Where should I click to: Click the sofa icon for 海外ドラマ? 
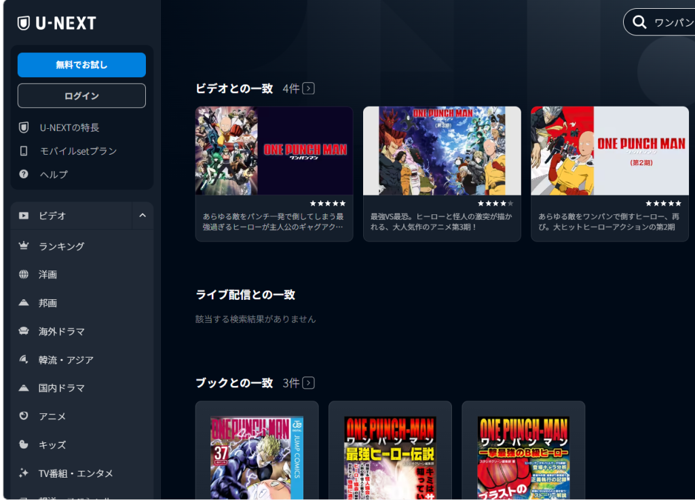(x=24, y=331)
